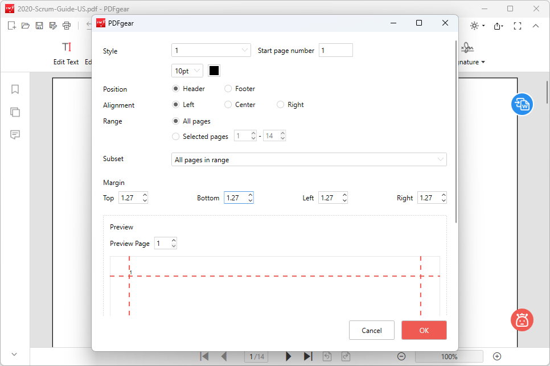Save the current document

pos(39,25)
